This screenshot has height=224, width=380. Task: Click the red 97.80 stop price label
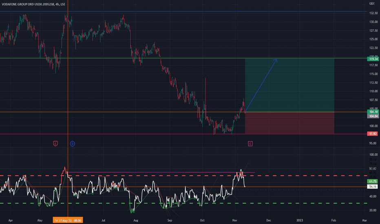(373, 134)
